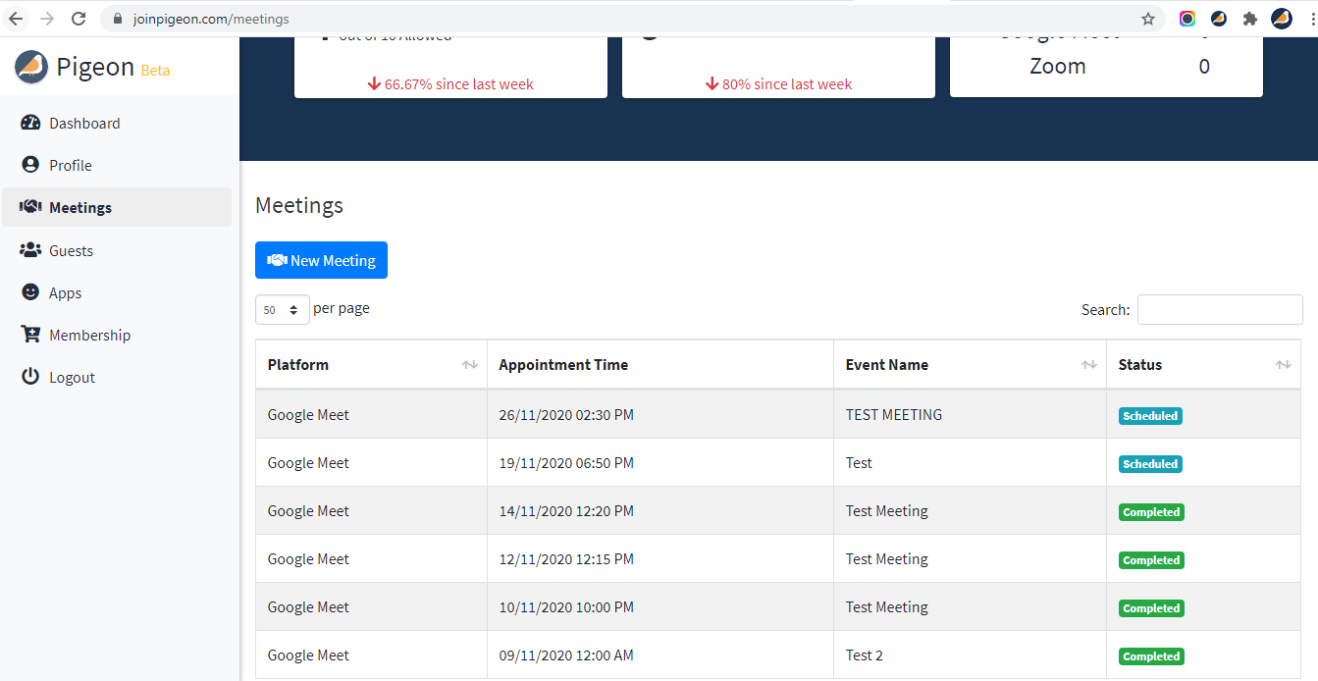Click the Dashboard gauge icon
The height and width of the screenshot is (681, 1318).
point(30,123)
